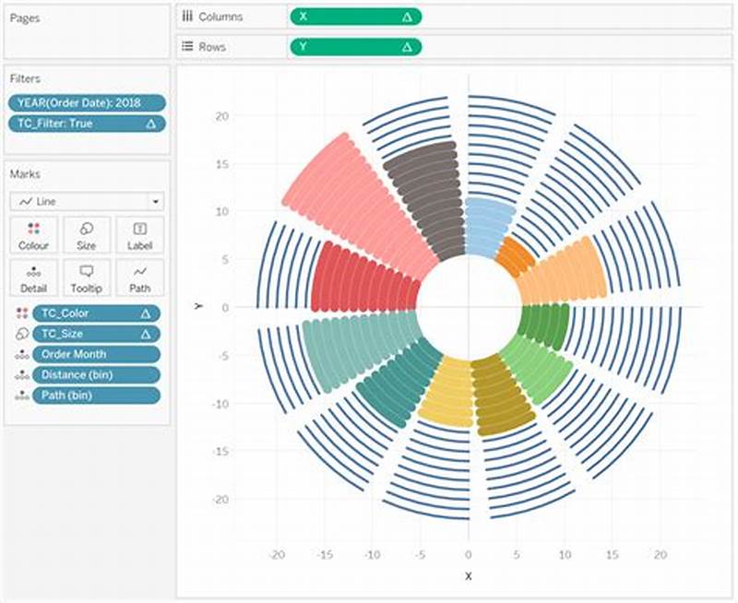The height and width of the screenshot is (603, 738).
Task: Click the Columns shelf grid icon
Action: (188, 16)
